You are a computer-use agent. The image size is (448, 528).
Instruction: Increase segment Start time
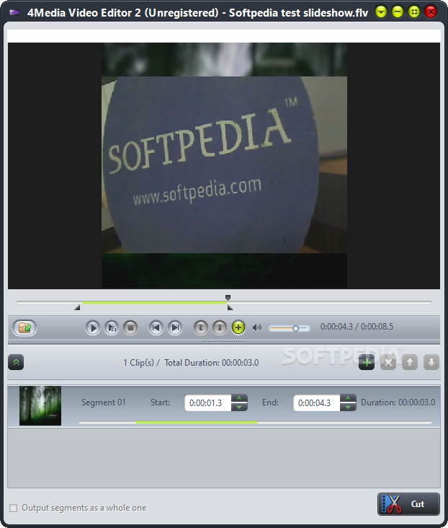239,398
